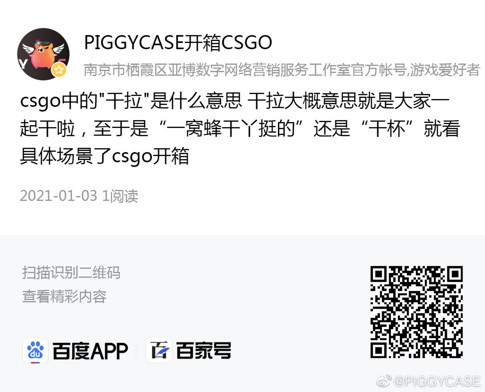Screen dimensions: 485x392
Task: Open the @PIGGYCASE watermark handle
Action: (x=437, y=381)
